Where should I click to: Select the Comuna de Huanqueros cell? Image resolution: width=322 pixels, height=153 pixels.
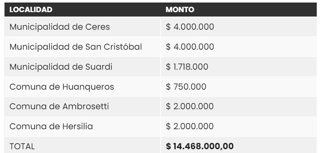point(62,87)
